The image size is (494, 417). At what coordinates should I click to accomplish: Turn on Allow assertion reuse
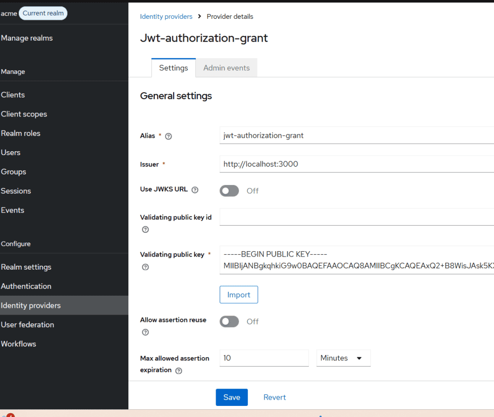coord(229,321)
